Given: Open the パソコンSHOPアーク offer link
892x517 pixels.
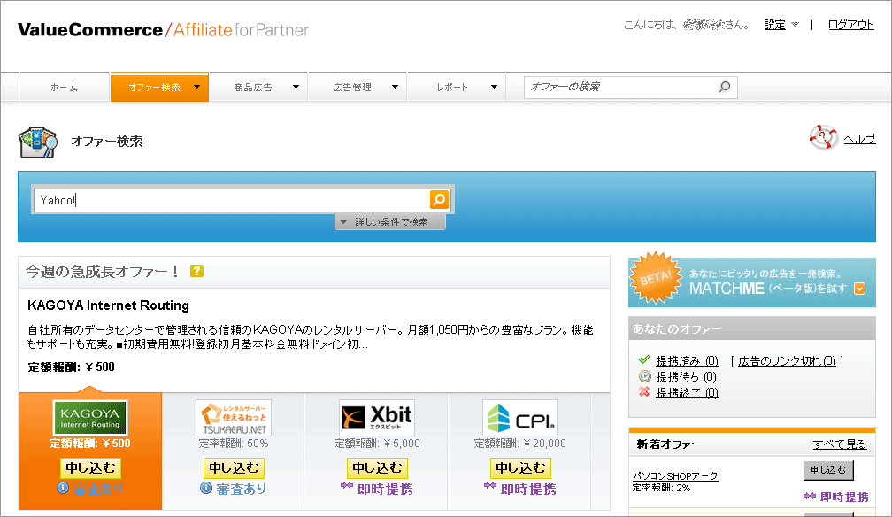Looking at the screenshot, I should coord(675,475).
